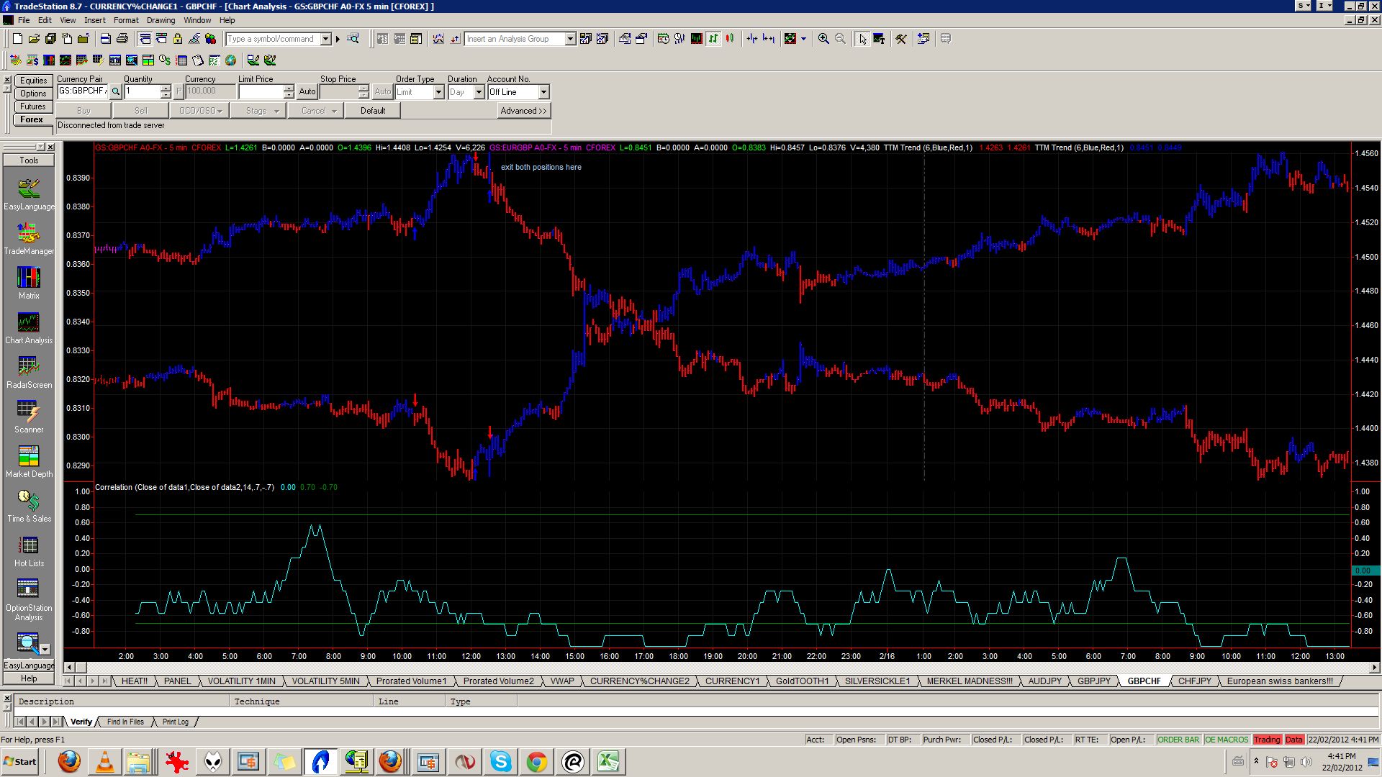
Task: Open Excel from the Windows taskbar
Action: [609, 762]
